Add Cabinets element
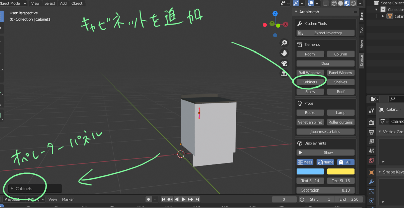Image resolution: width=404 pixels, height=208 pixels. (x=310, y=82)
